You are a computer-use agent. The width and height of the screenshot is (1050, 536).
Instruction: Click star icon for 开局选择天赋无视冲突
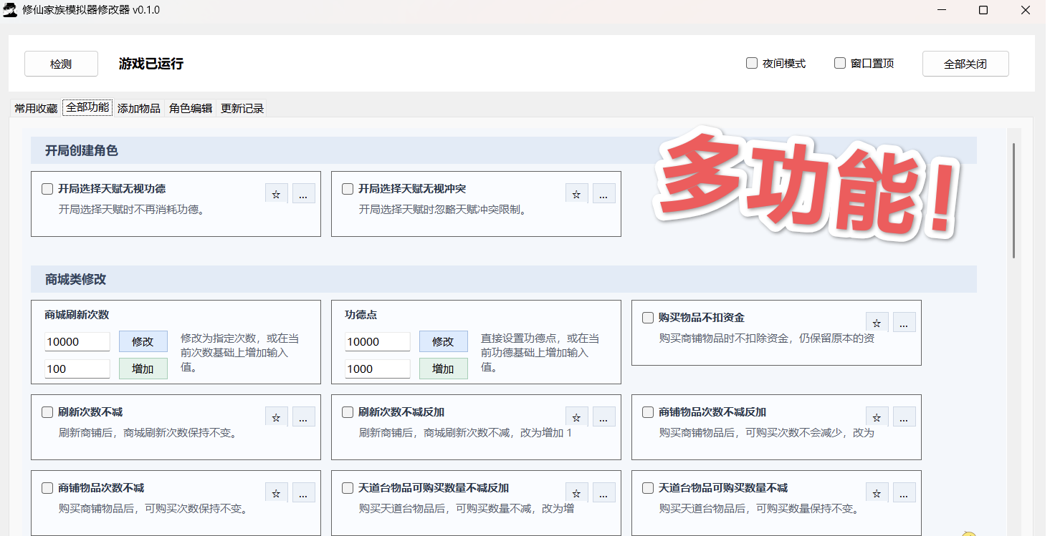pyautogui.click(x=577, y=194)
